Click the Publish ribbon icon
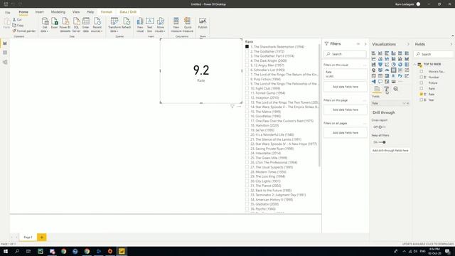The height and width of the screenshot is (256, 455). [x=203, y=23]
